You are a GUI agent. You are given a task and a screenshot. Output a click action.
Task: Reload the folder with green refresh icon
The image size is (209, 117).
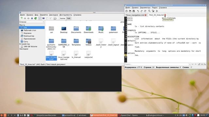point(36,18)
